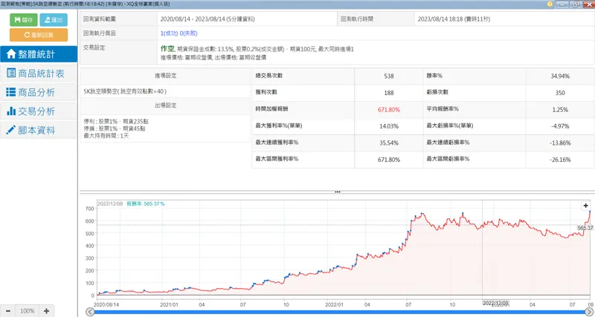Click the 188 winning trades value
This screenshot has height=317, width=595.
tap(388, 93)
